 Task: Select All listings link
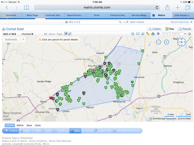coord(45,34)
